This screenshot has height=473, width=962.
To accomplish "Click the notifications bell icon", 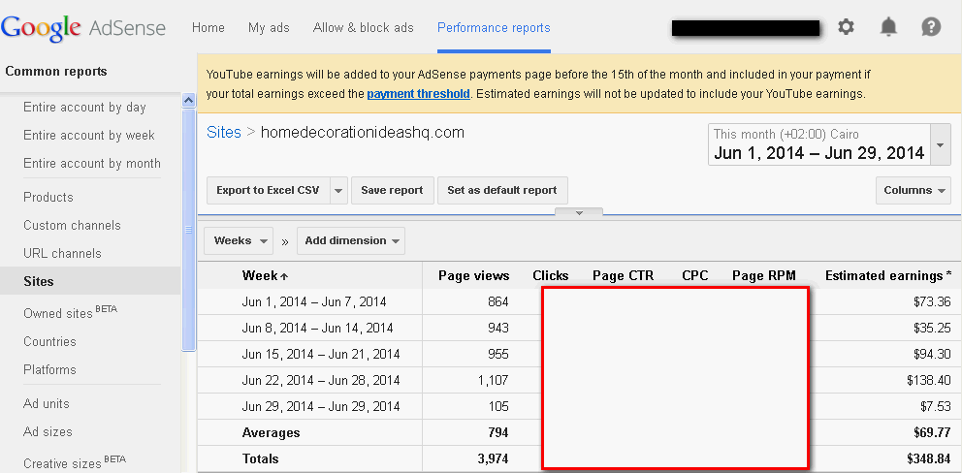I will point(888,27).
